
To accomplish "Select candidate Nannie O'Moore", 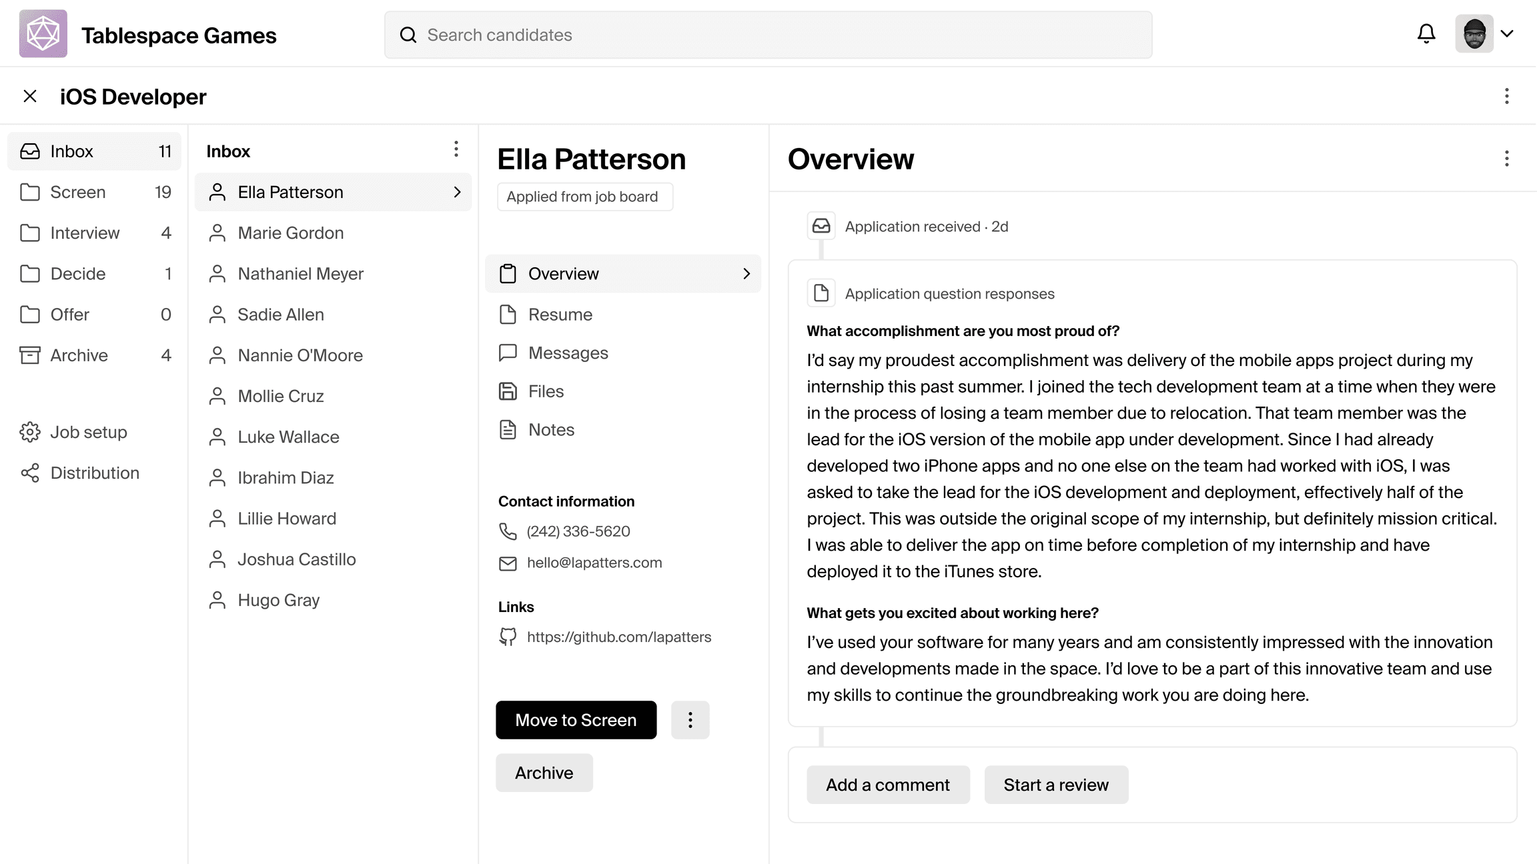I will click(300, 355).
